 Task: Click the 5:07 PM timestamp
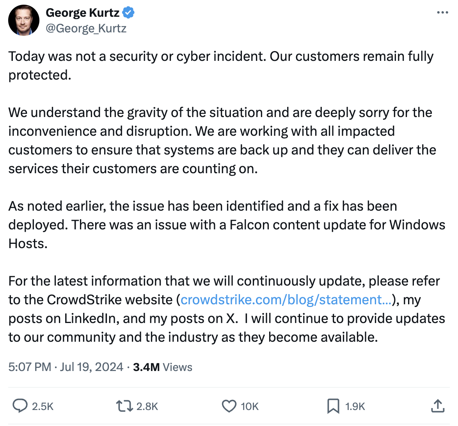point(30,367)
